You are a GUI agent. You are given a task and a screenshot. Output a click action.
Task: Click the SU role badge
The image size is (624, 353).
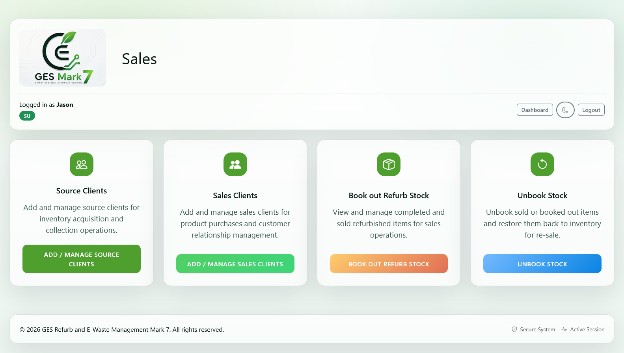tap(27, 116)
